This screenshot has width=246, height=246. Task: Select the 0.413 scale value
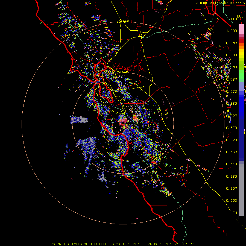[232, 164]
